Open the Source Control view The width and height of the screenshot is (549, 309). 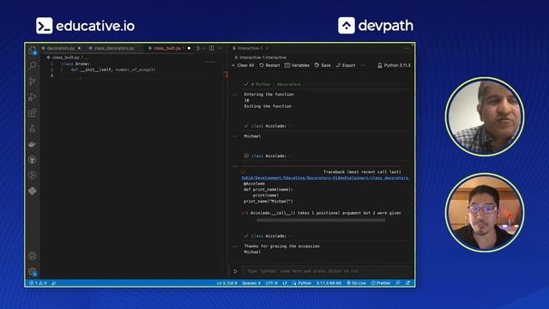[33, 82]
